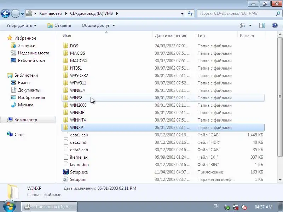Click the search magnifier icon
Image resolution: width=283 pixels, height=212 pixels.
278,13
